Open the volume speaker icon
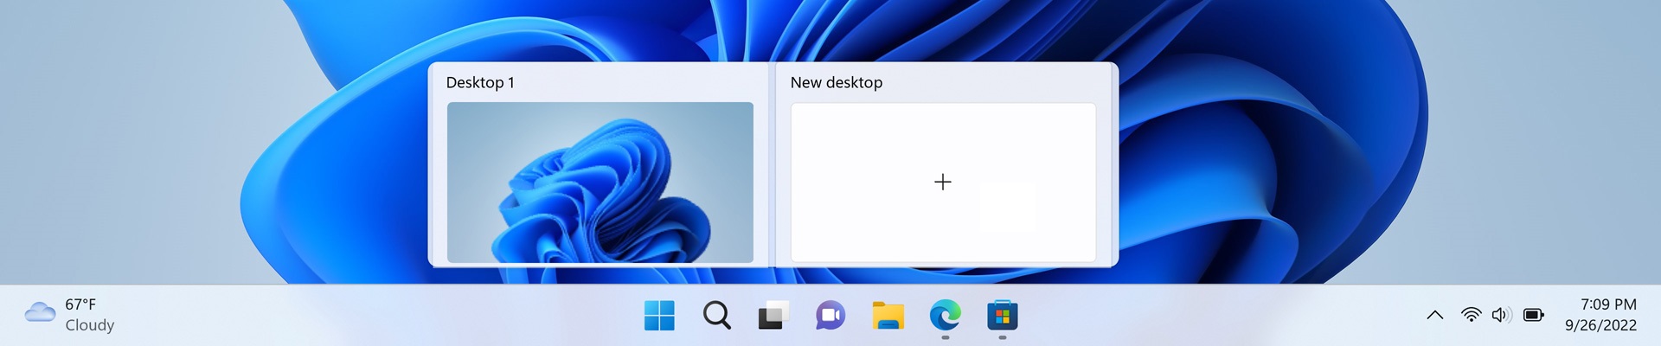 pos(1501,315)
